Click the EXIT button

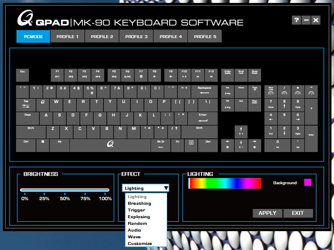298,213
